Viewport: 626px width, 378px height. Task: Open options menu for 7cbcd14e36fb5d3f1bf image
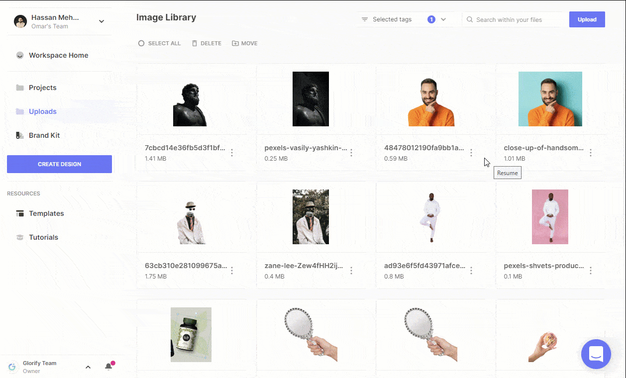(232, 153)
